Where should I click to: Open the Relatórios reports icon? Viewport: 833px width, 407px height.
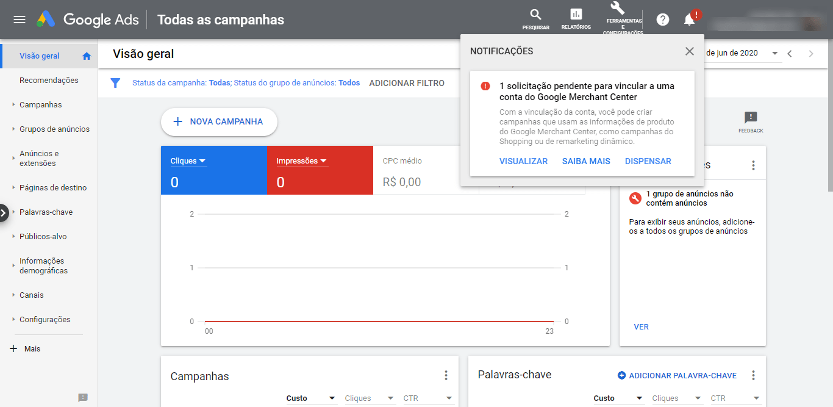click(576, 20)
